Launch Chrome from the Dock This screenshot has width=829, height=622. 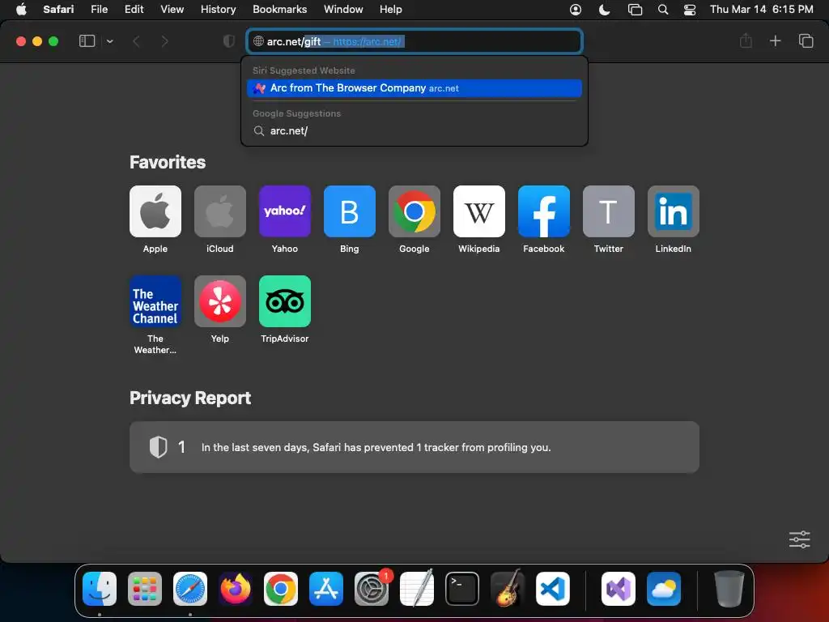(281, 589)
